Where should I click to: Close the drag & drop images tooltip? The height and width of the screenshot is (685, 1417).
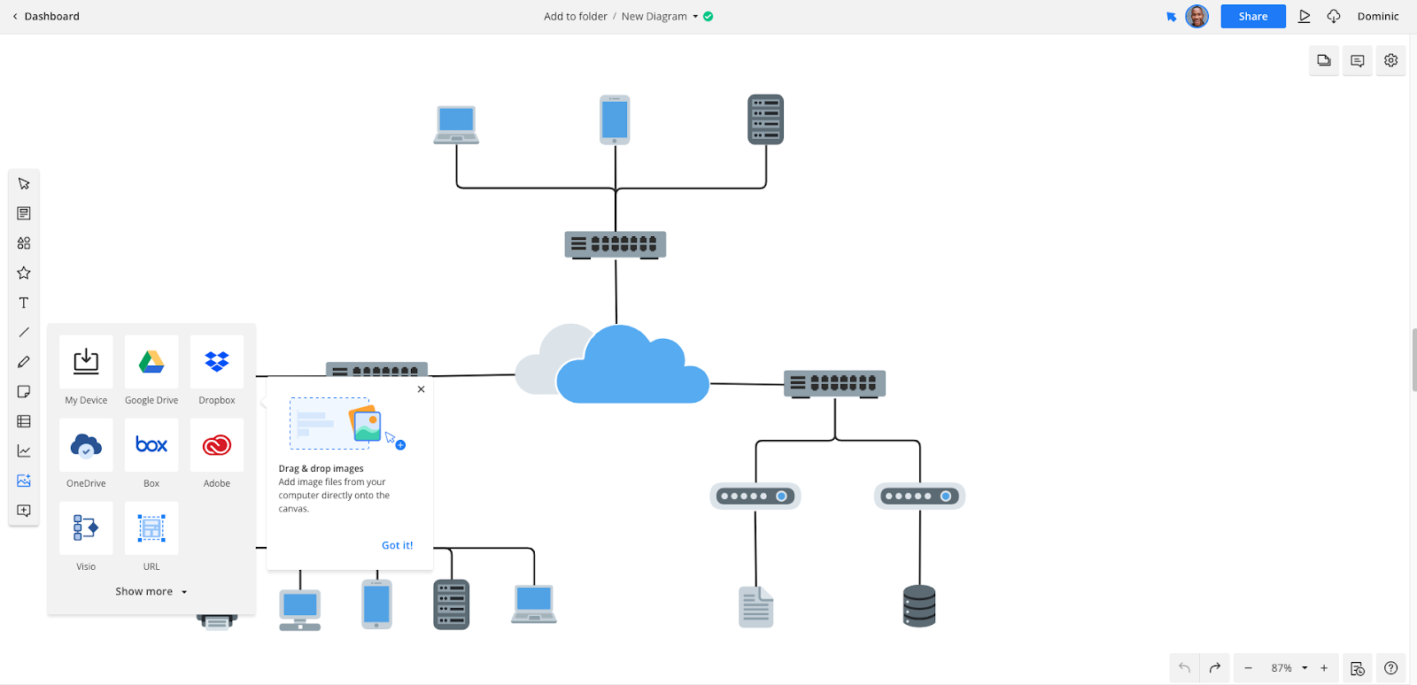click(x=422, y=389)
